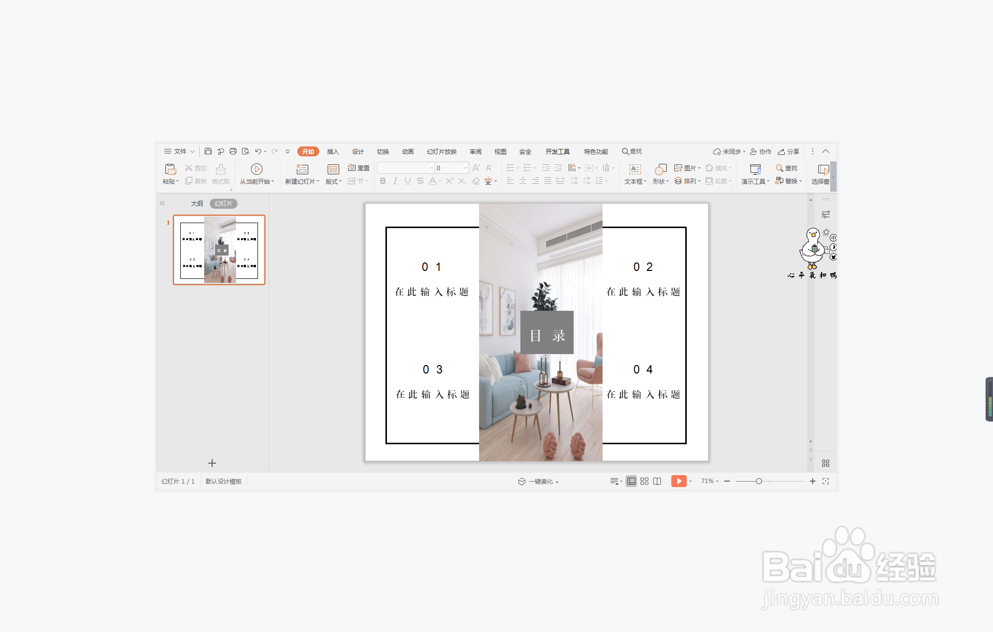Open the Transitions (切换) tab

pos(383,151)
